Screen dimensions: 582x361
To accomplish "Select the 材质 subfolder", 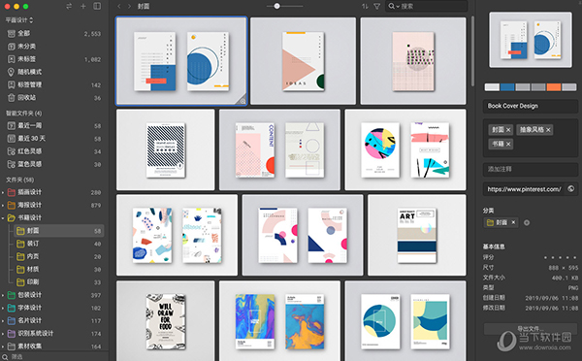I will click(x=58, y=269).
